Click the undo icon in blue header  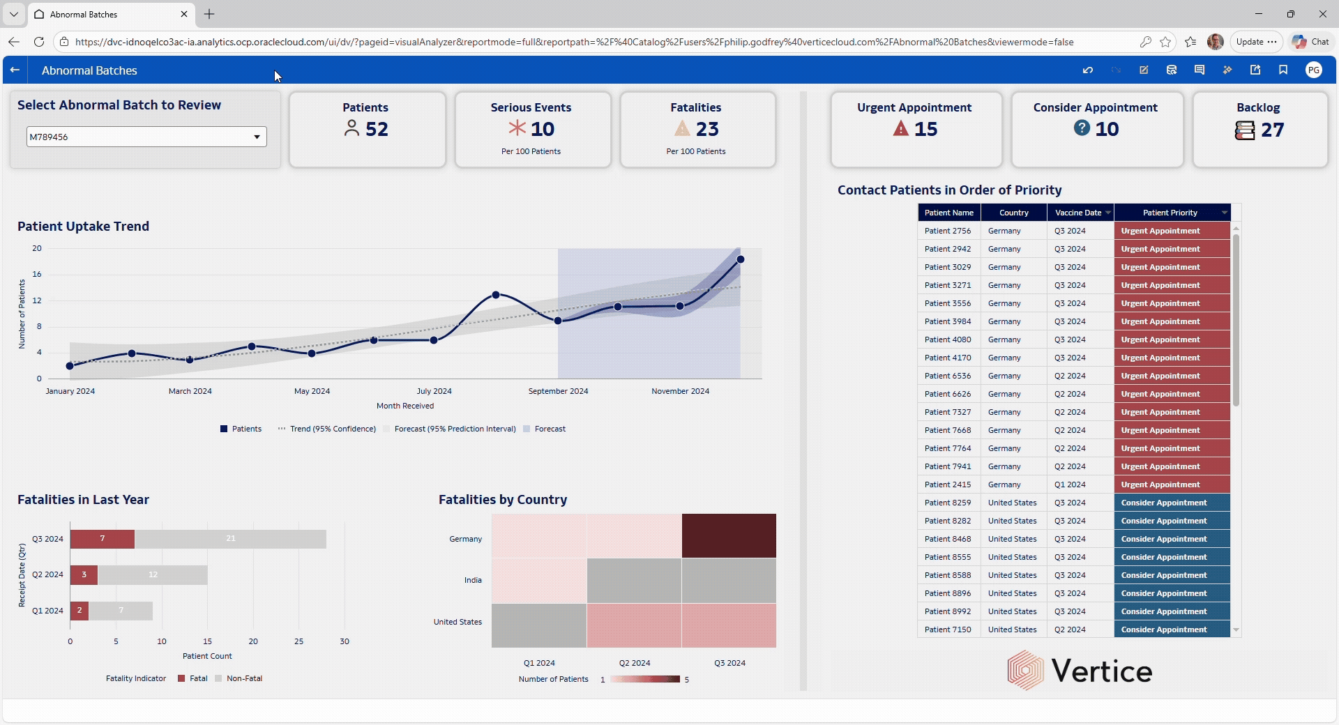(1087, 70)
